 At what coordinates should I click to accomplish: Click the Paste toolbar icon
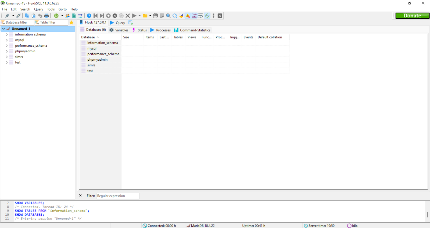point(33,16)
